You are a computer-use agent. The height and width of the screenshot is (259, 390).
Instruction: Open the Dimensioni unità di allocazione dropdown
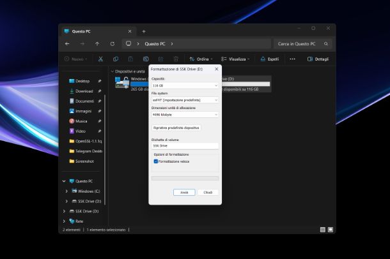[185, 114]
